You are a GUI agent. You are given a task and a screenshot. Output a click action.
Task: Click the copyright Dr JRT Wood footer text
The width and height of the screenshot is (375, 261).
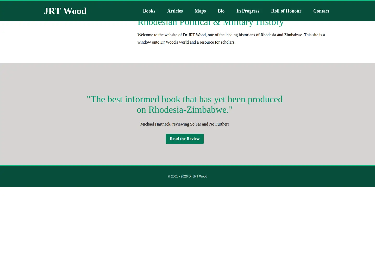[x=187, y=176]
